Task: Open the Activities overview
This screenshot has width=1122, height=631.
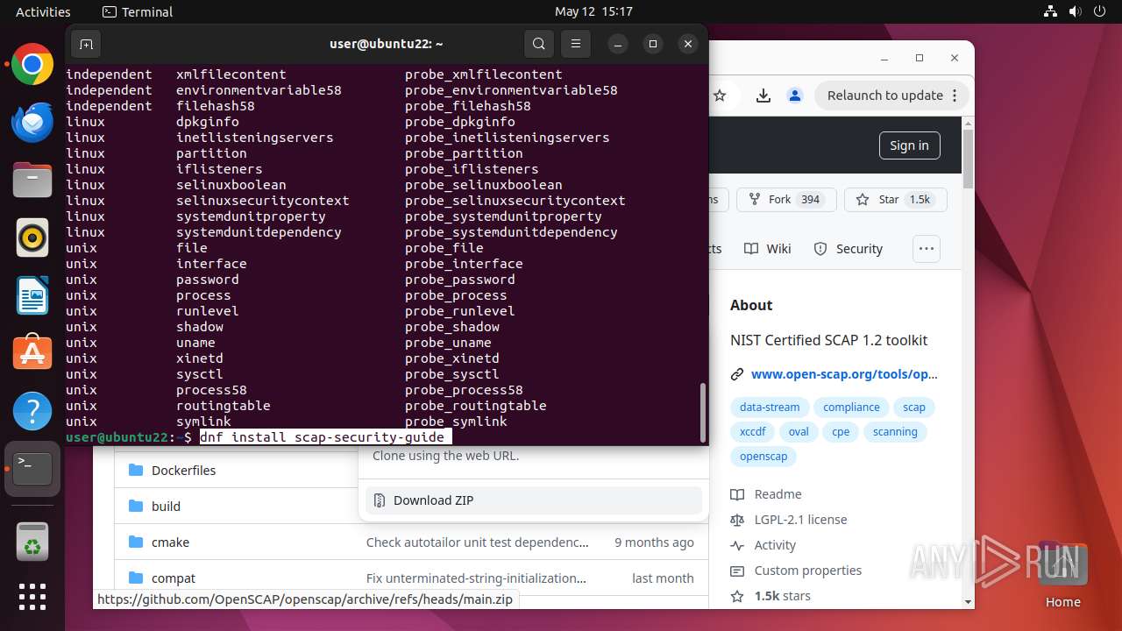Action: click(43, 12)
